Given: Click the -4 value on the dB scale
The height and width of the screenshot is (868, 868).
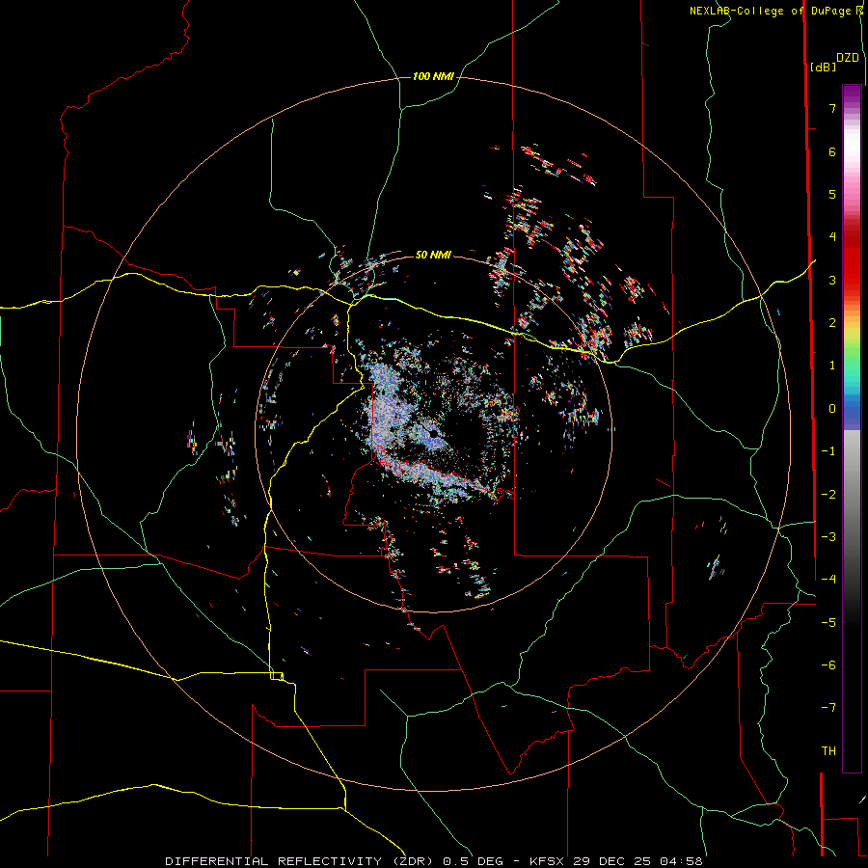Looking at the screenshot, I should (828, 580).
